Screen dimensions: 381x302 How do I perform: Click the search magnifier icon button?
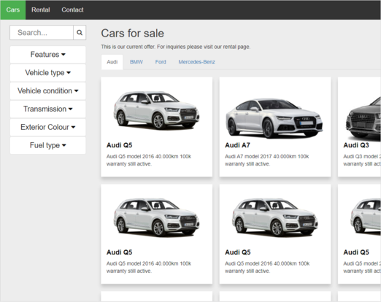[80, 33]
